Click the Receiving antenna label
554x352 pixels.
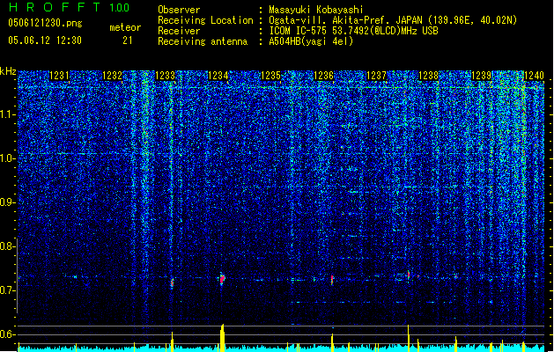203,41
